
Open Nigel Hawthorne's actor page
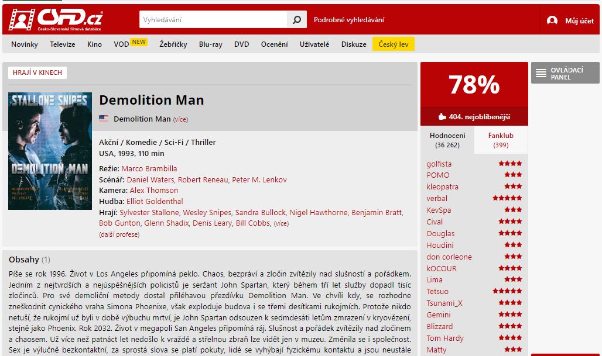(x=319, y=212)
